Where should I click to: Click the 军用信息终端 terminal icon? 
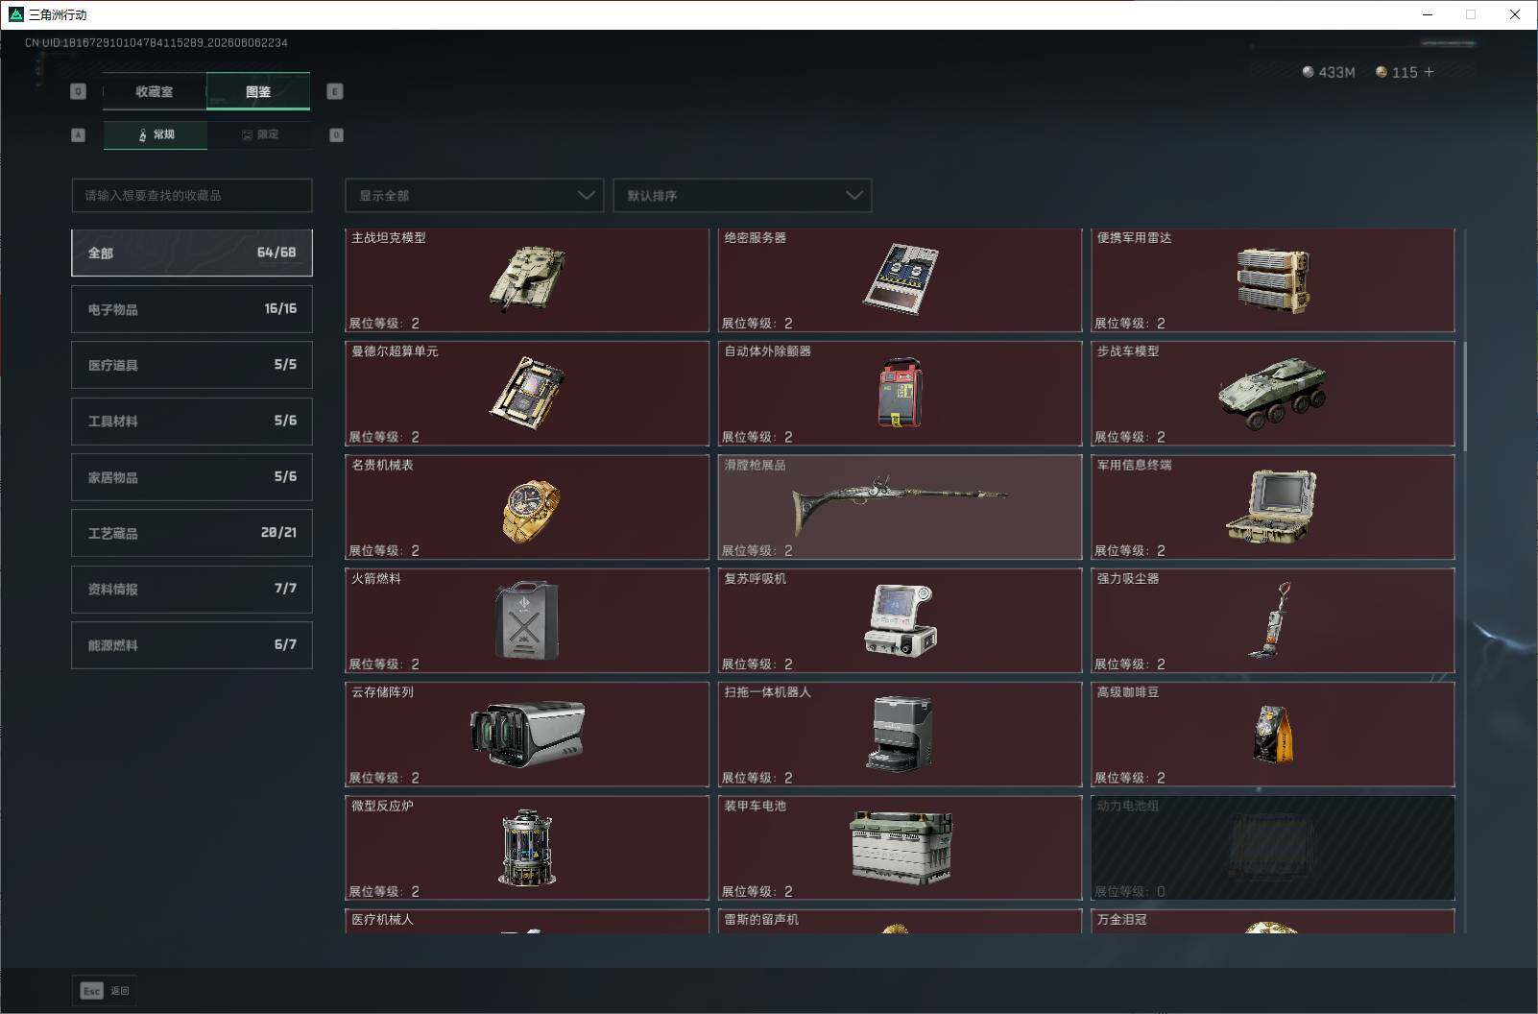(1271, 507)
